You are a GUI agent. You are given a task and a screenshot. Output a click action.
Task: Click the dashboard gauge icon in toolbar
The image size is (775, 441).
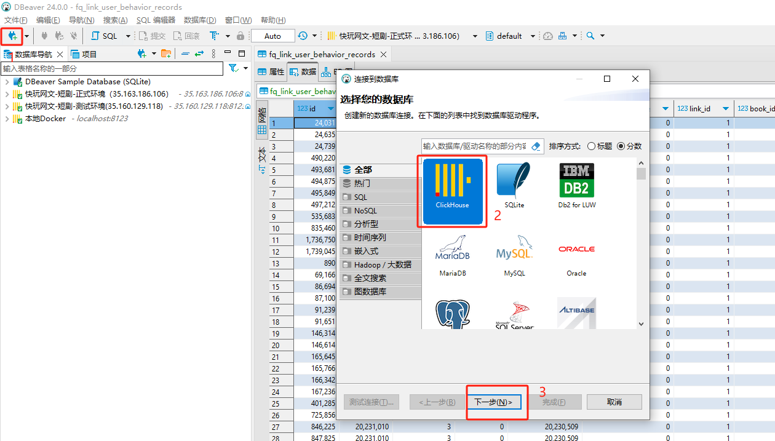click(548, 36)
